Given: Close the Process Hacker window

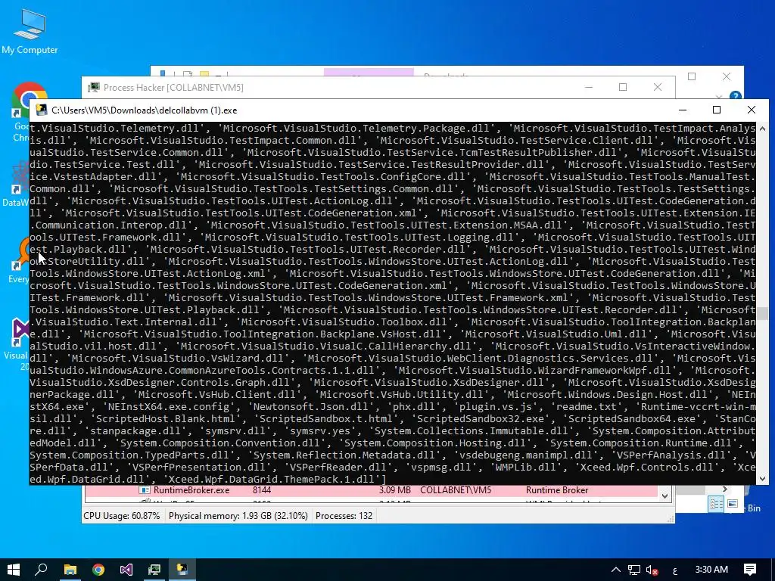Looking at the screenshot, I should [658, 88].
